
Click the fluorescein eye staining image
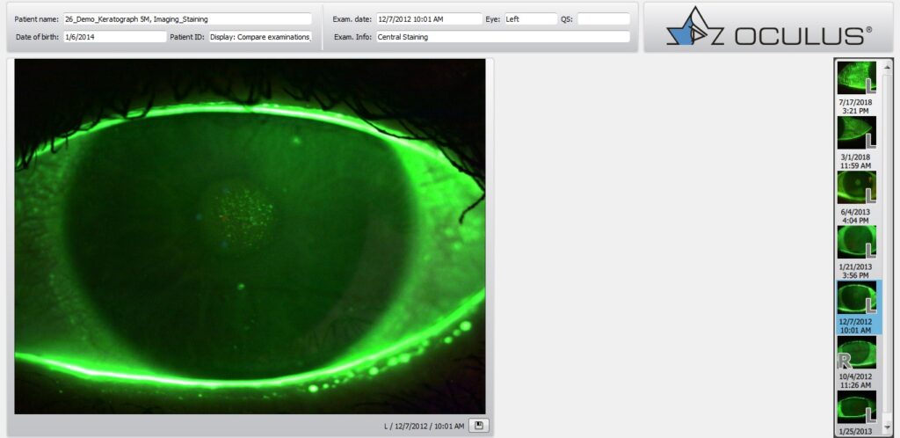point(250,236)
